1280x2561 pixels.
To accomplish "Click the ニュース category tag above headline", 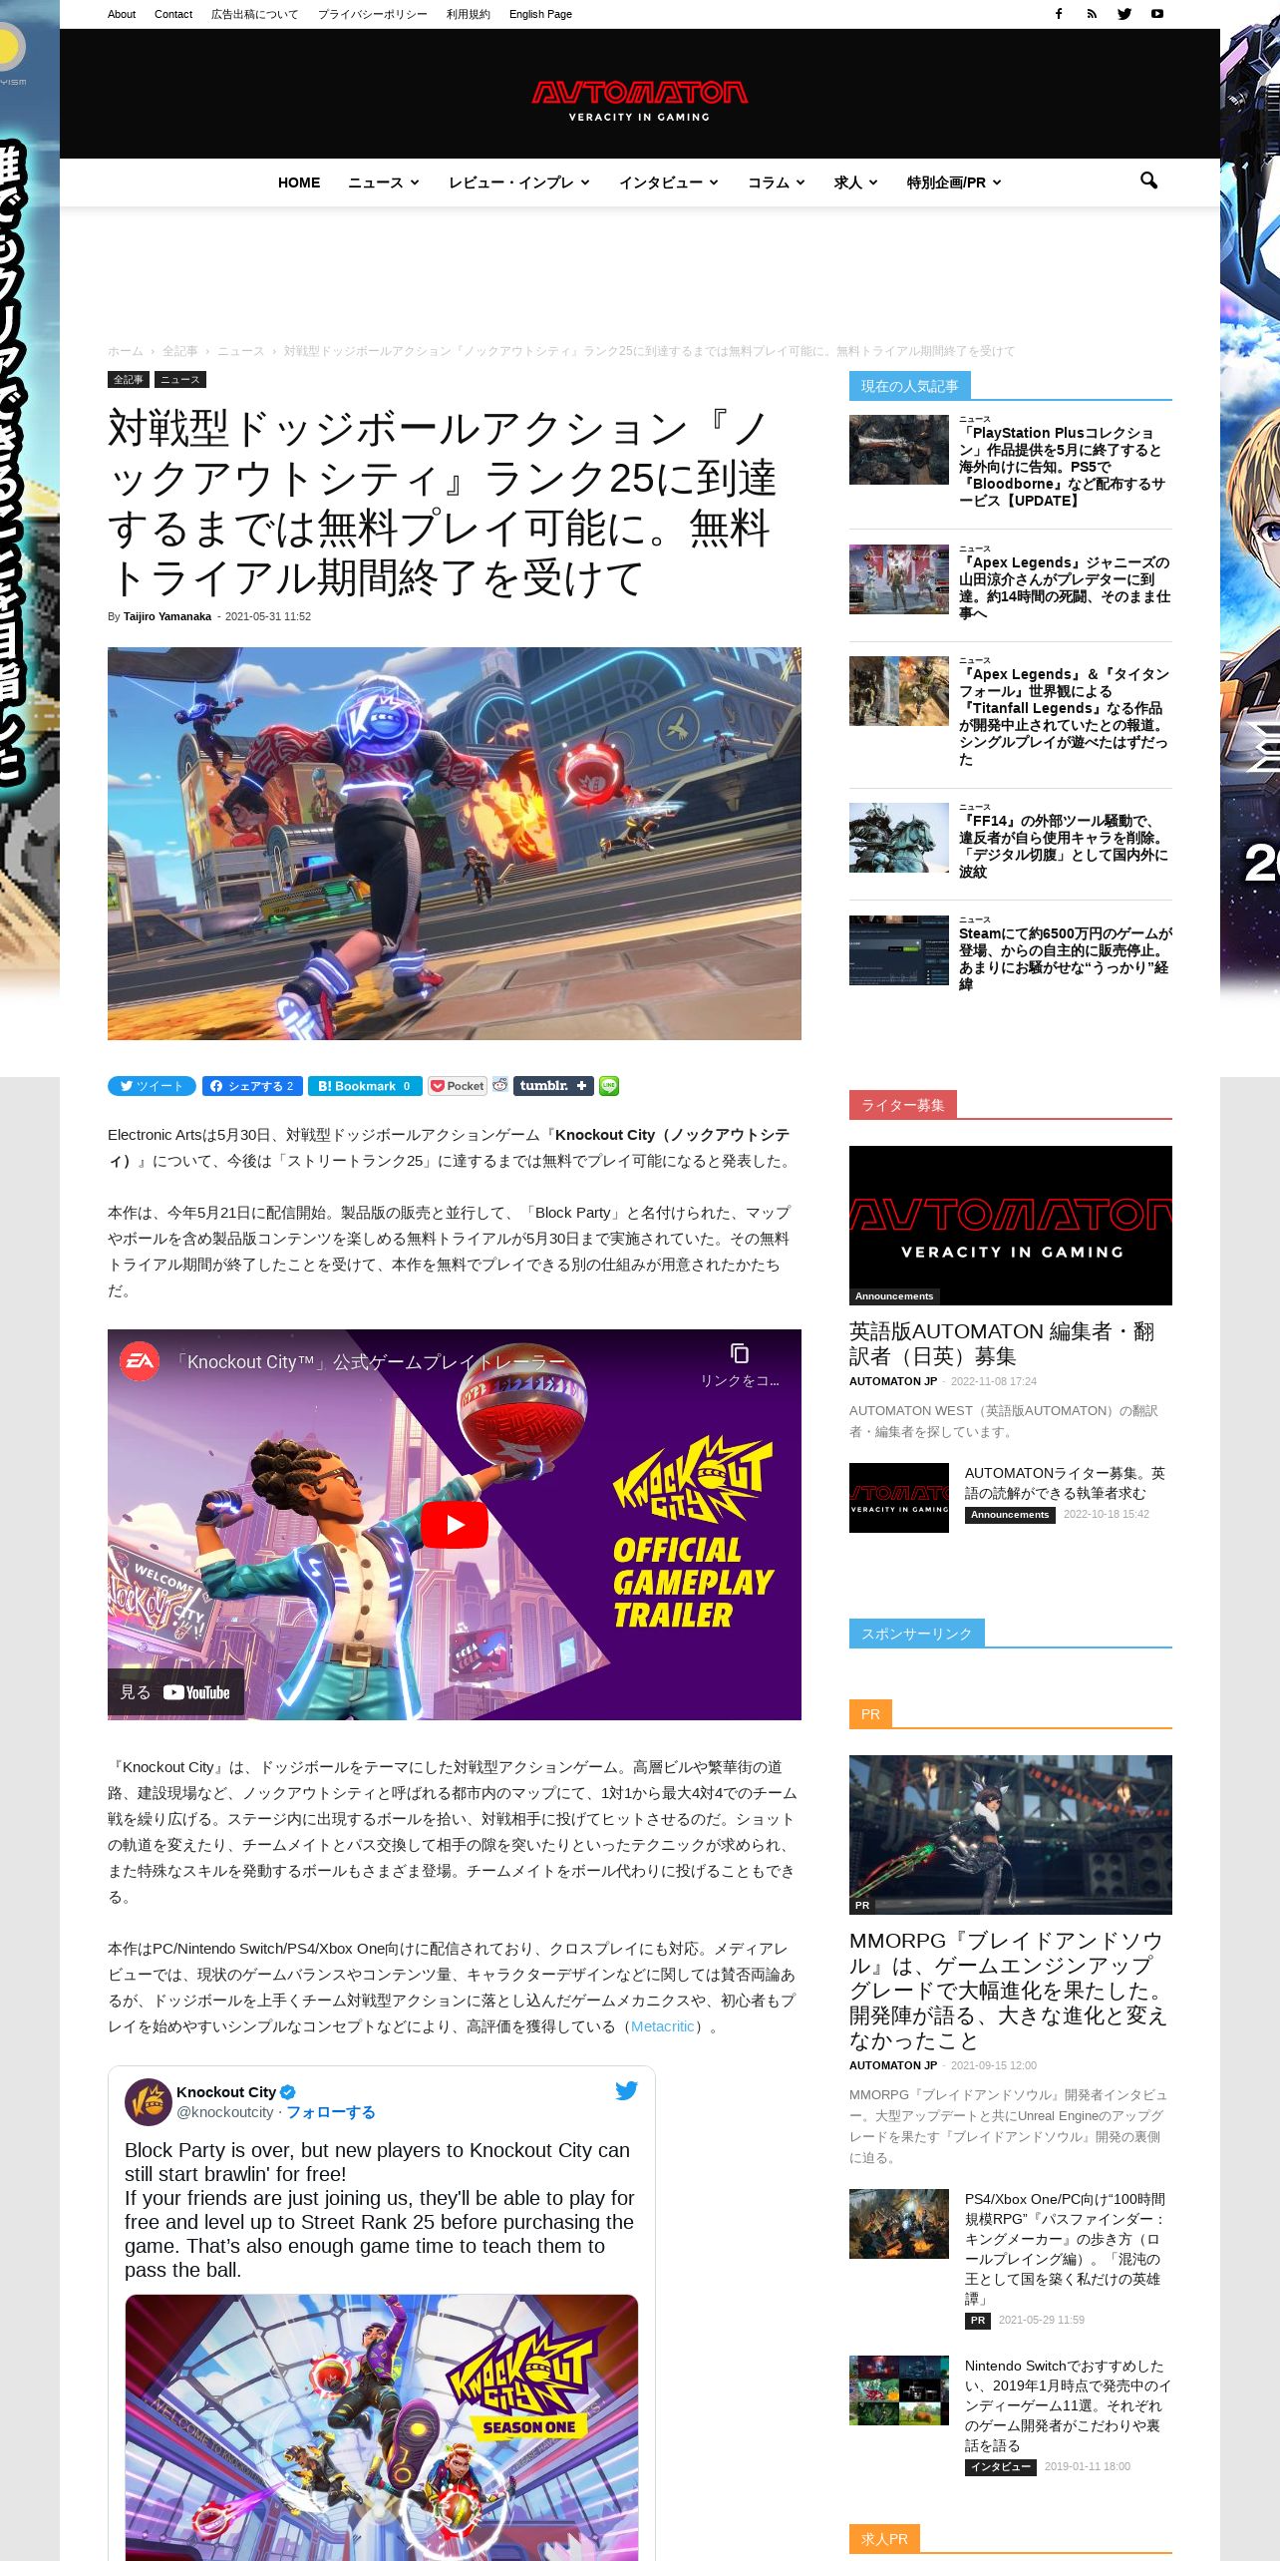I will tap(180, 379).
